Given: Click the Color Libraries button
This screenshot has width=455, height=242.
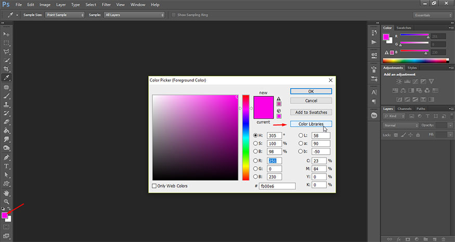Looking at the screenshot, I should coord(311,124).
